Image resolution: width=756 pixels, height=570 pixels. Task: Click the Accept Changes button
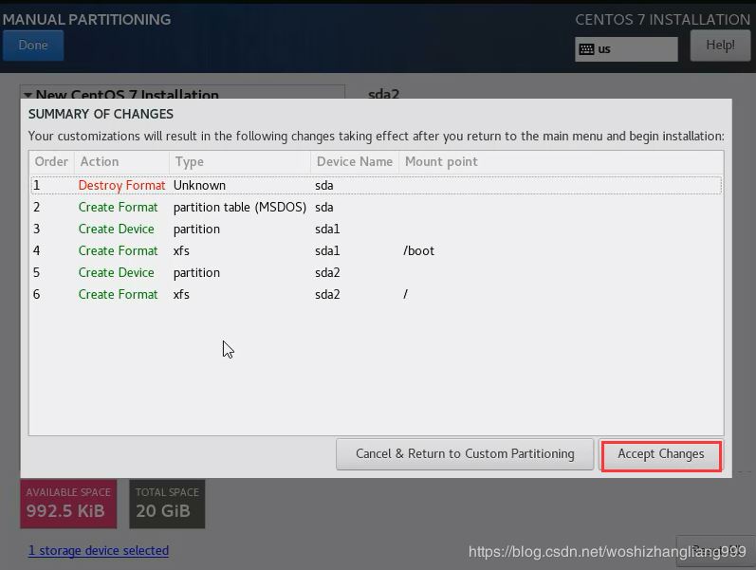click(660, 454)
